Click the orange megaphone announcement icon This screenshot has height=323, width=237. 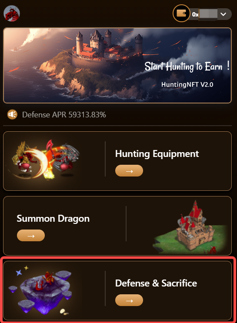tap(12, 114)
